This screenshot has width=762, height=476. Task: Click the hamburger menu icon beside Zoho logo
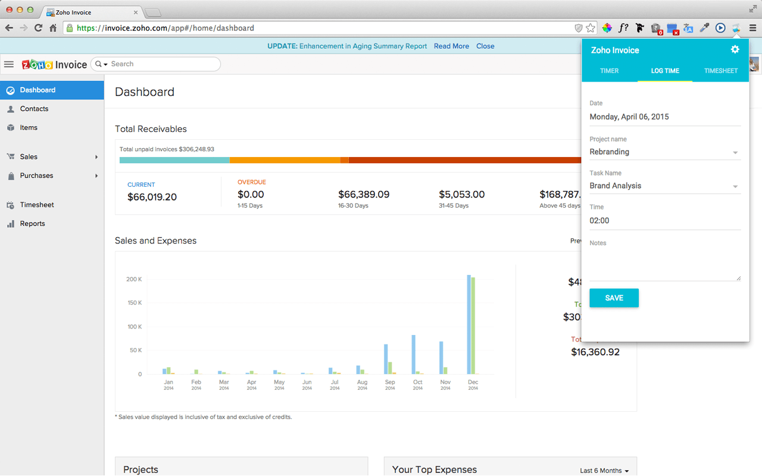click(9, 64)
